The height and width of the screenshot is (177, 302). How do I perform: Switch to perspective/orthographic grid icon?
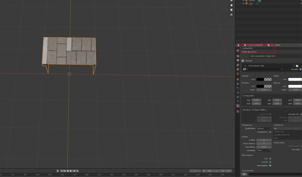(x=231, y=14)
